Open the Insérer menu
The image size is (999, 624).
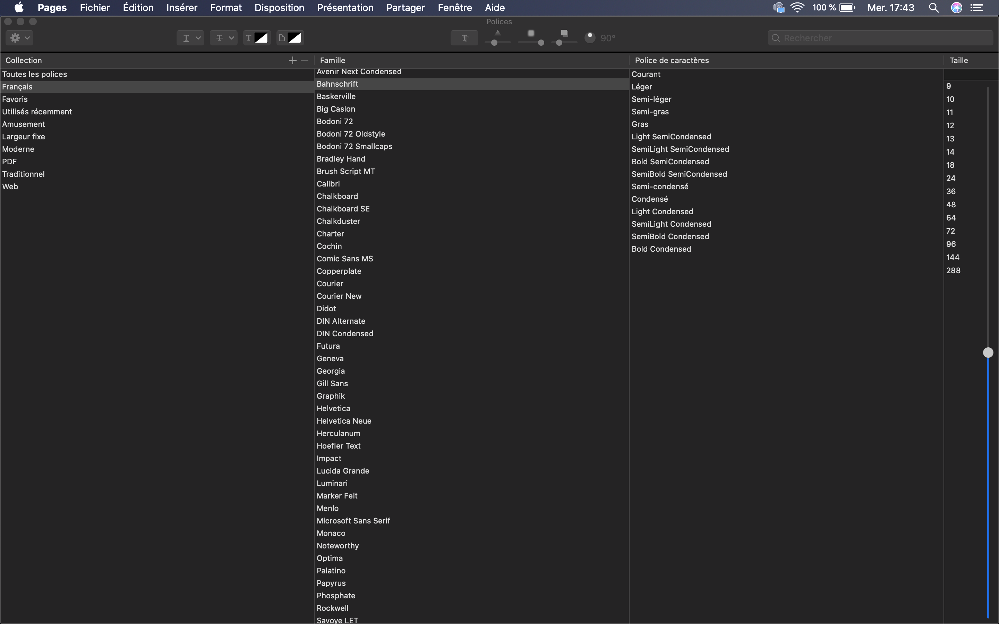click(182, 7)
